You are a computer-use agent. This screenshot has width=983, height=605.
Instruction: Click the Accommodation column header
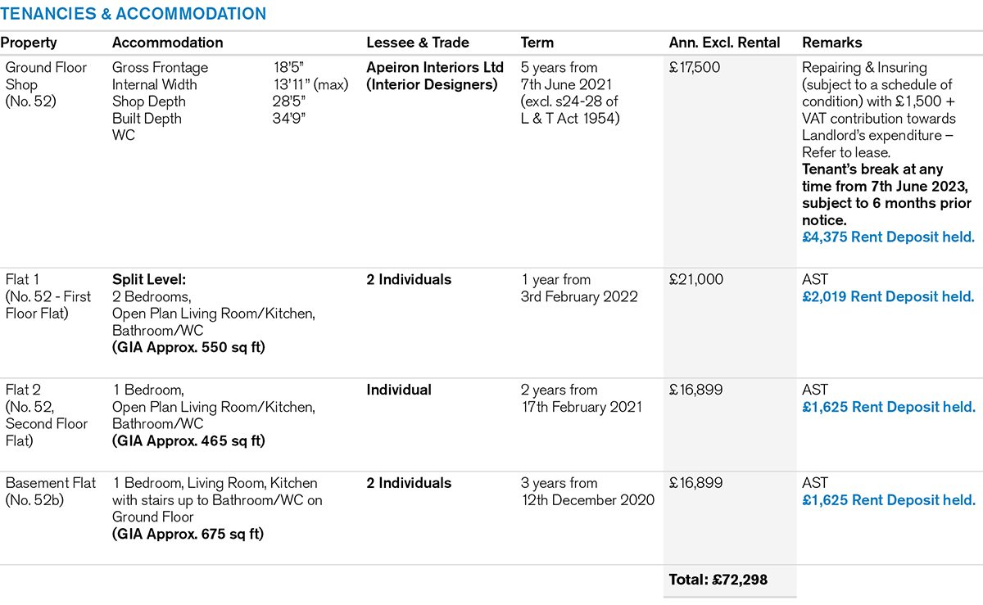point(167,43)
